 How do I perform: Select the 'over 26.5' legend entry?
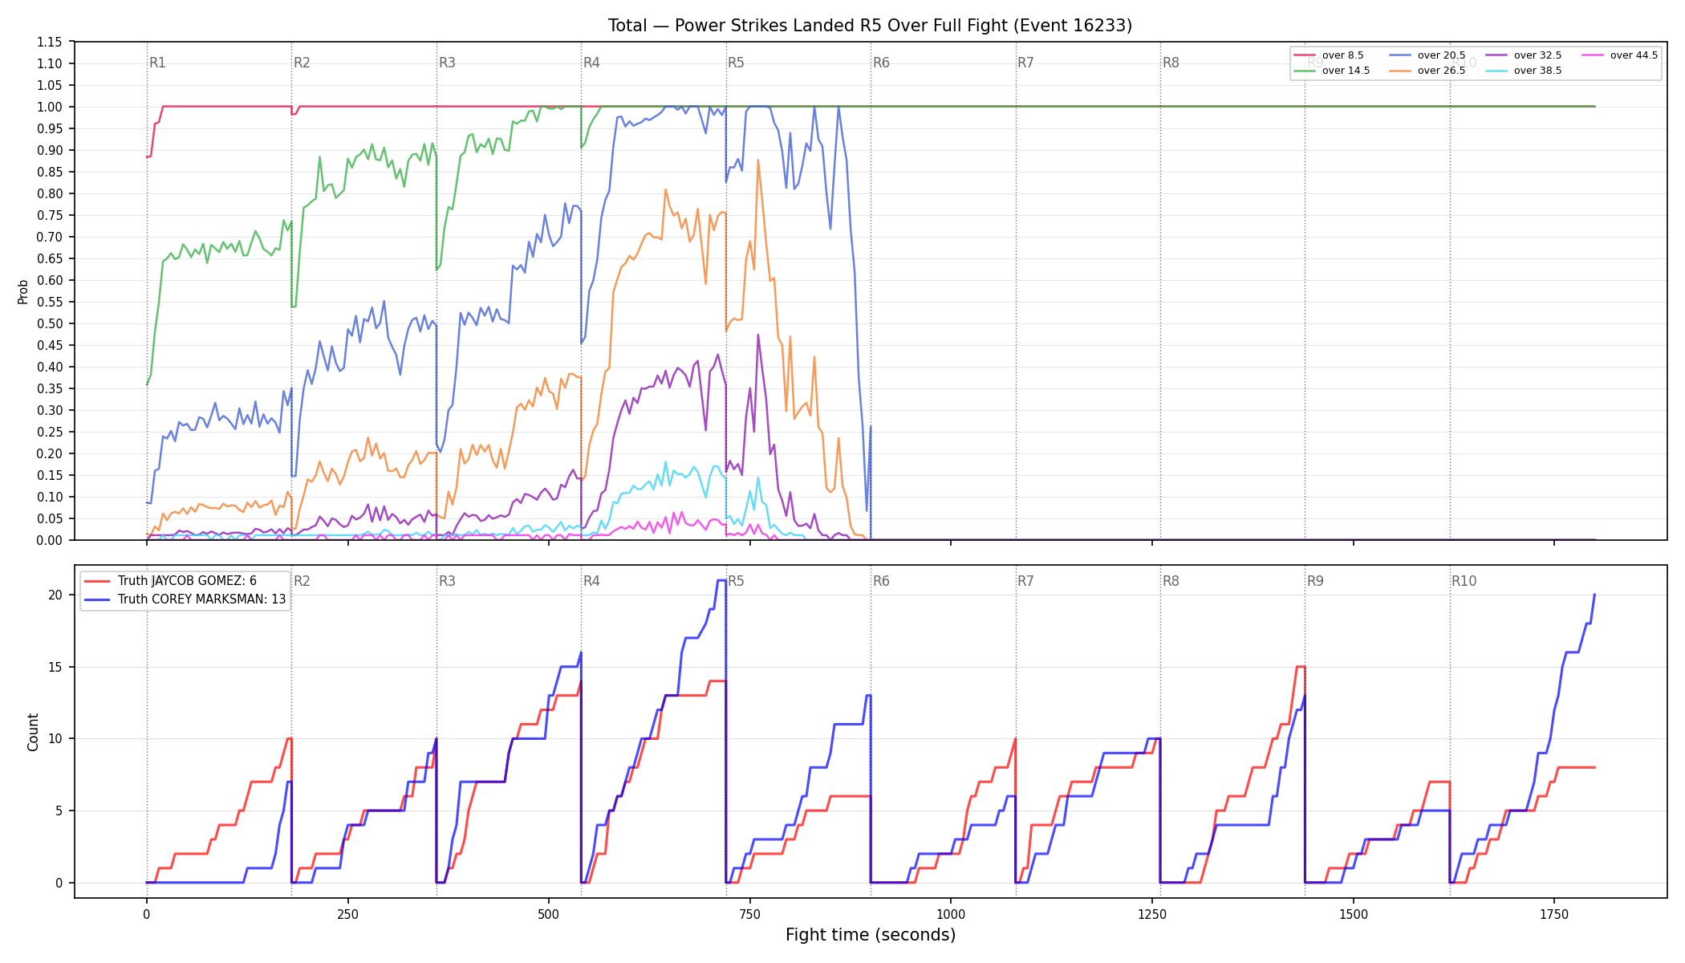pos(1427,71)
